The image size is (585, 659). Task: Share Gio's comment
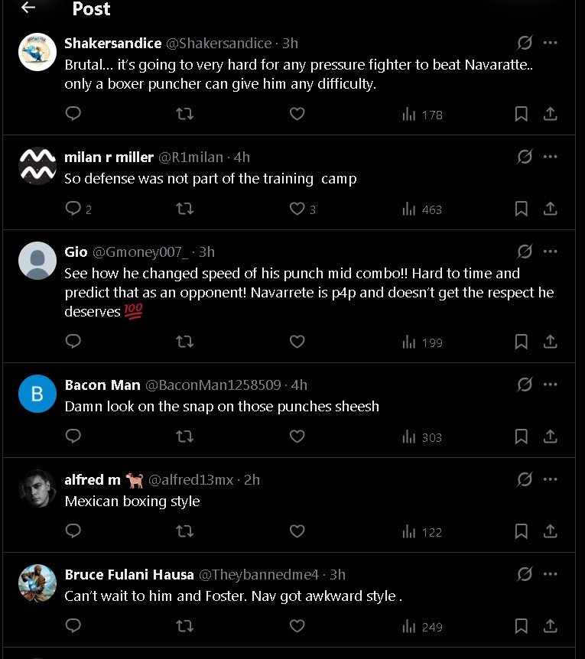(x=550, y=342)
